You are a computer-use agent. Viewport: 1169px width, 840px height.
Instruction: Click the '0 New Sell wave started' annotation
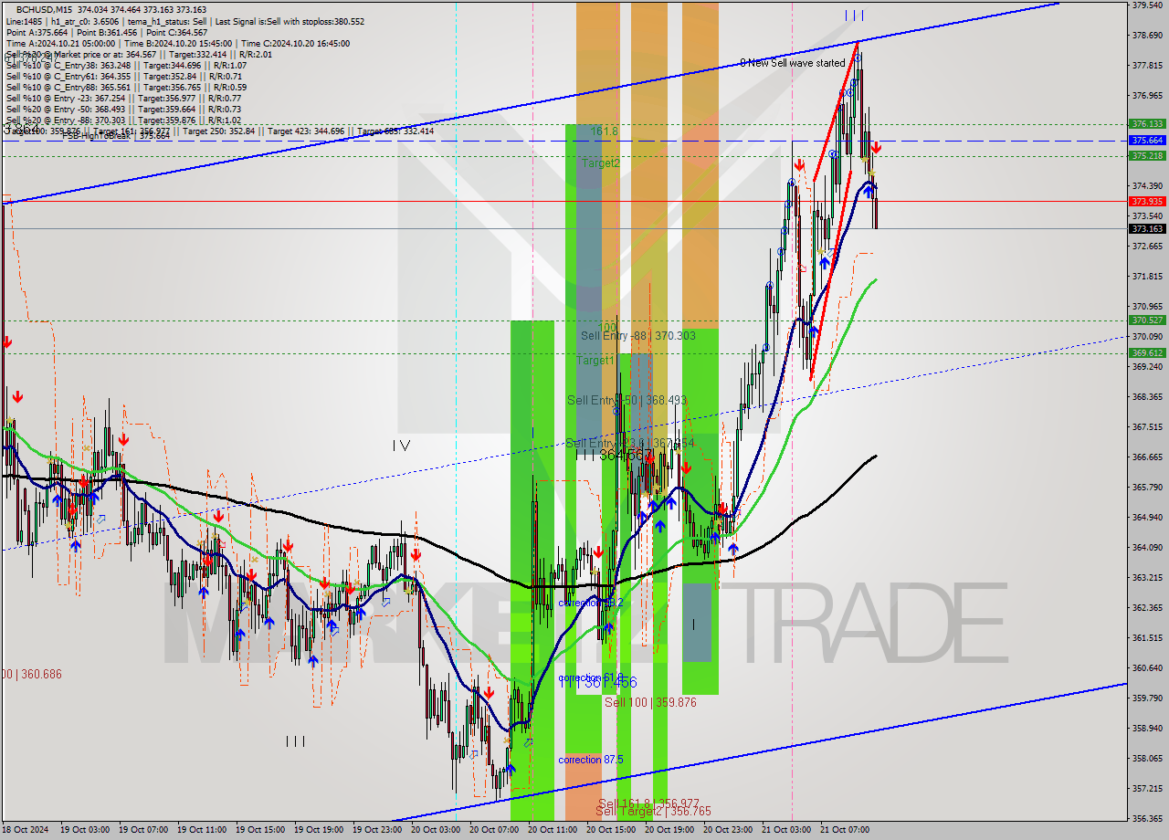[792, 63]
